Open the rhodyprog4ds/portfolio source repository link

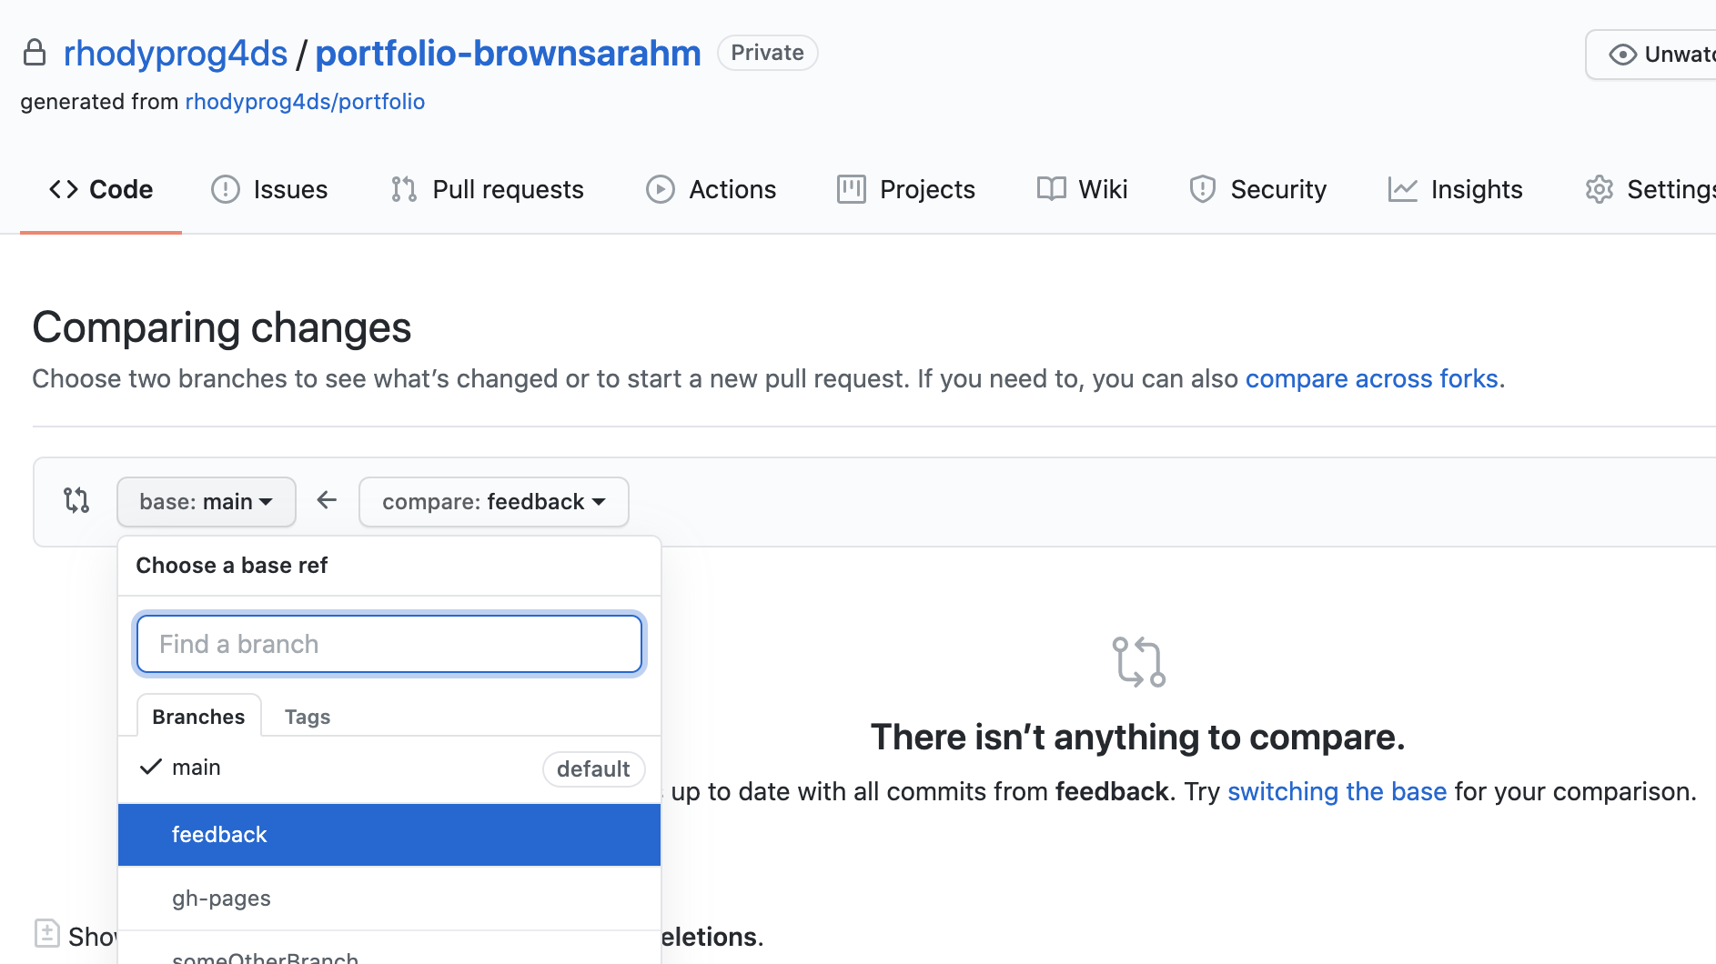305,101
